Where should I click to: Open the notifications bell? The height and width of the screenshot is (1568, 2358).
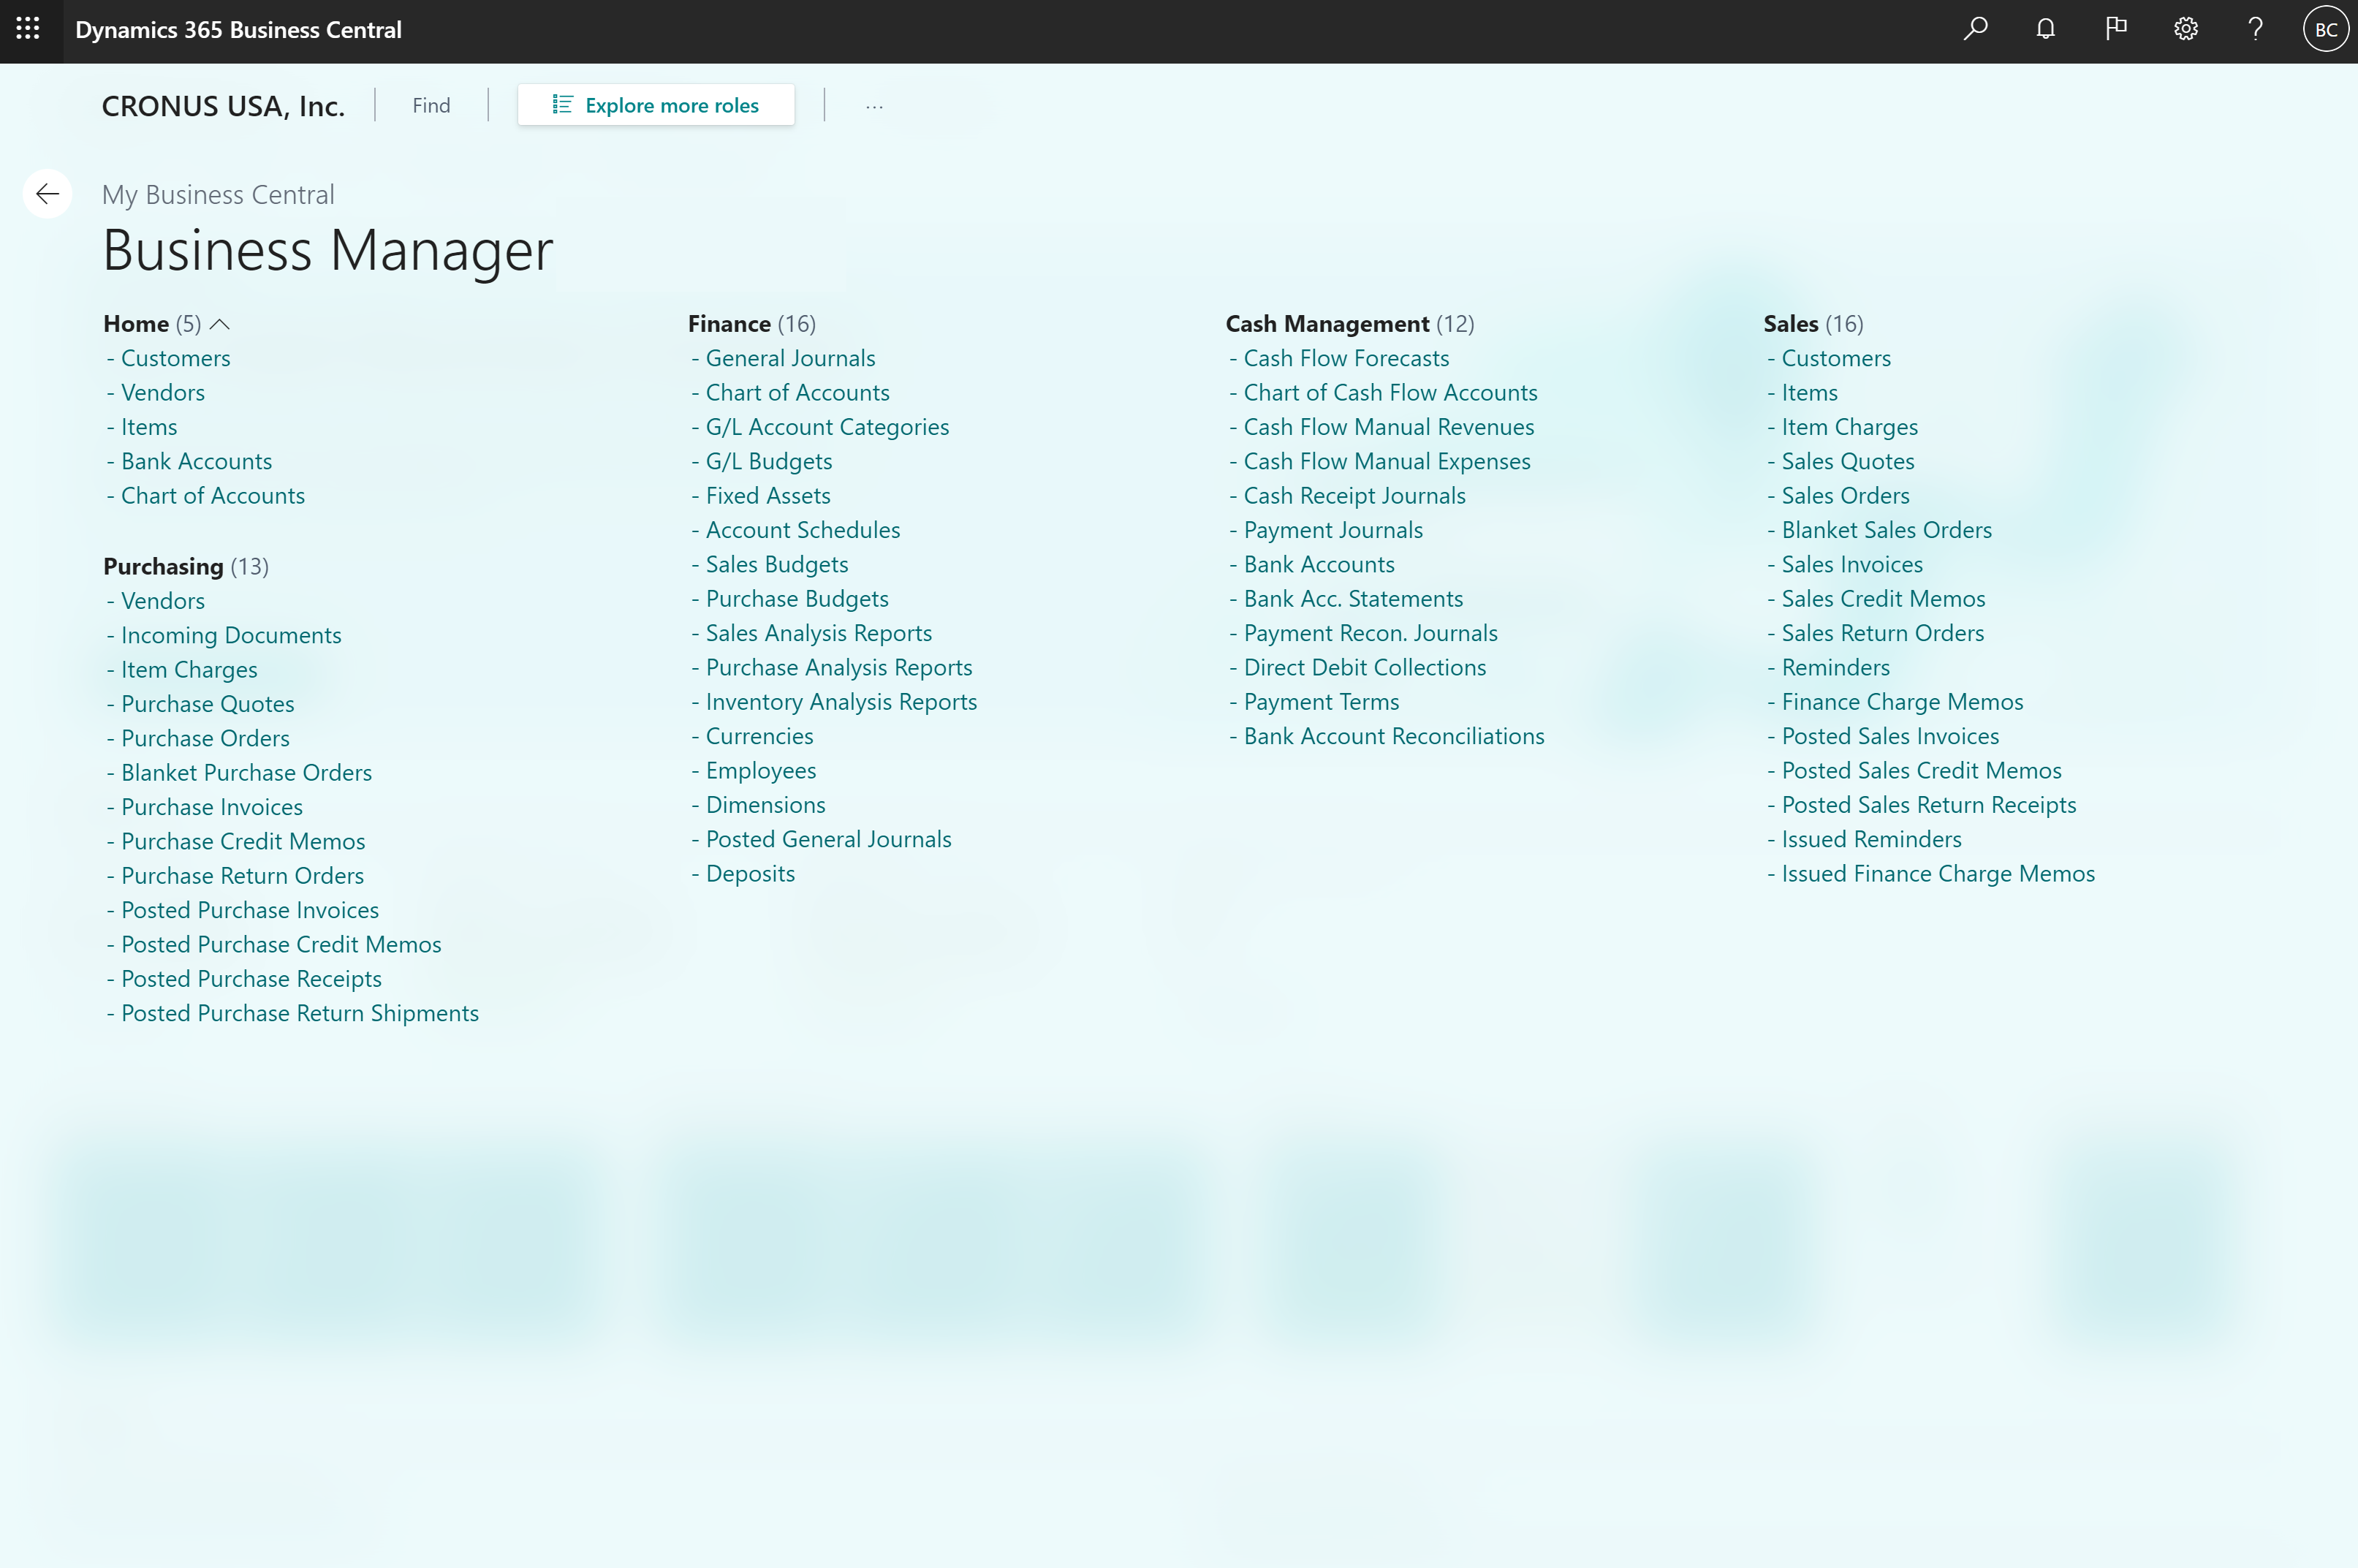(2045, 29)
